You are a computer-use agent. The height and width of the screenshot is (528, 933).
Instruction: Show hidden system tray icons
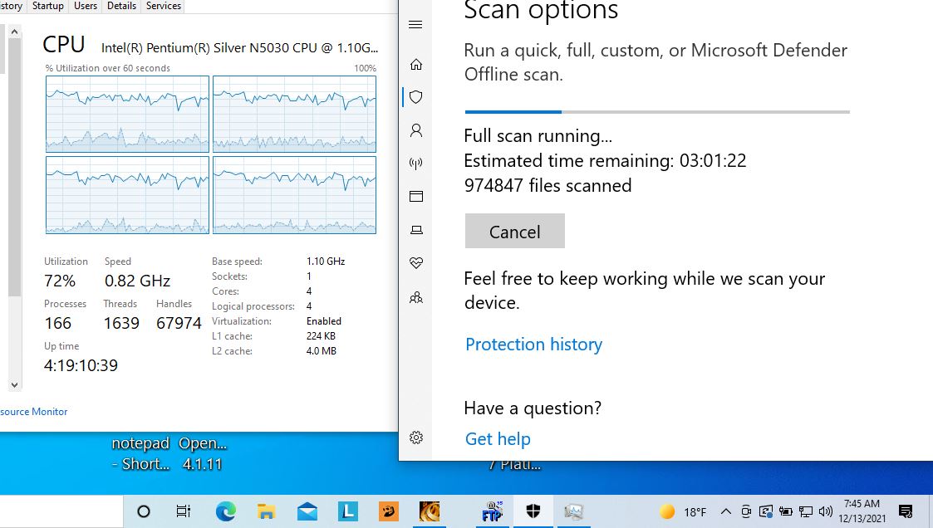pyautogui.click(x=726, y=511)
